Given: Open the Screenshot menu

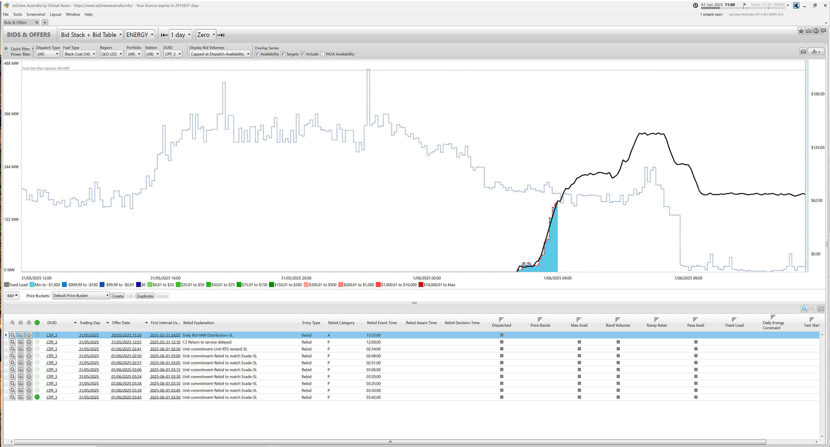Looking at the screenshot, I should coord(36,15).
